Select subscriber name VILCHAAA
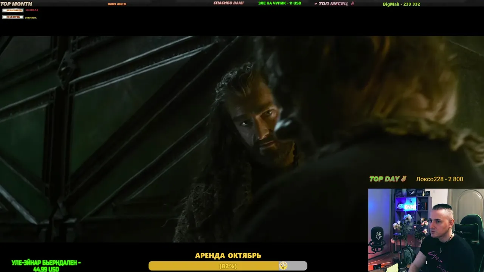 (x=32, y=10)
